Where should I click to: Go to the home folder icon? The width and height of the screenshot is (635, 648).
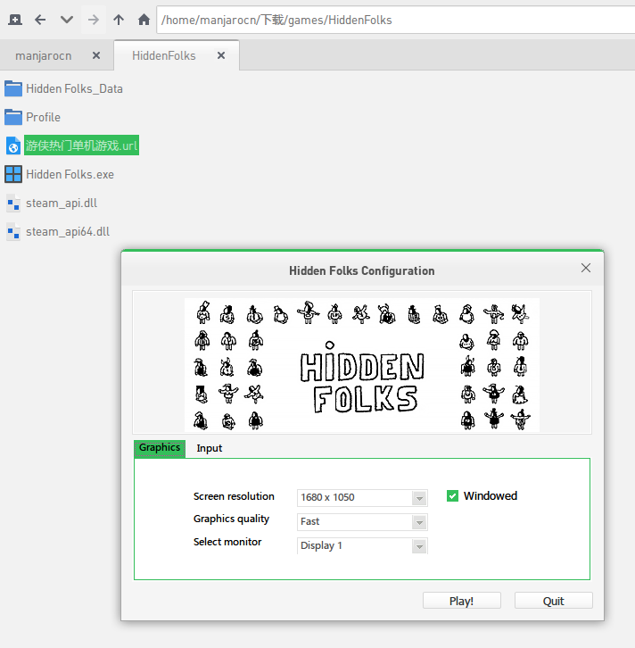pos(144,20)
